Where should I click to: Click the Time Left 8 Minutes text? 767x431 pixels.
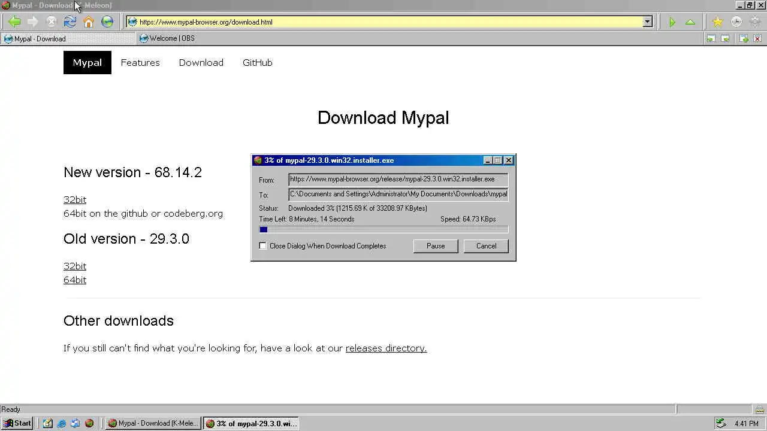pos(307,219)
